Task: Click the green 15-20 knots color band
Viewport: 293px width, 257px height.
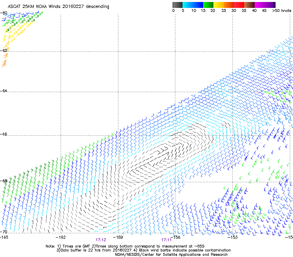Action: [208, 5]
